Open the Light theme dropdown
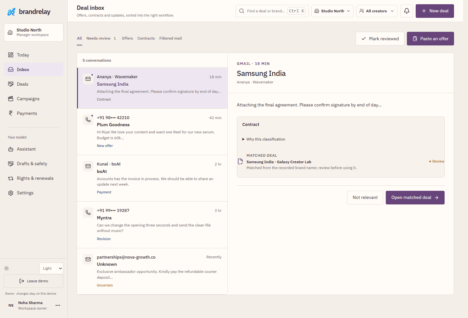 (x=51, y=268)
